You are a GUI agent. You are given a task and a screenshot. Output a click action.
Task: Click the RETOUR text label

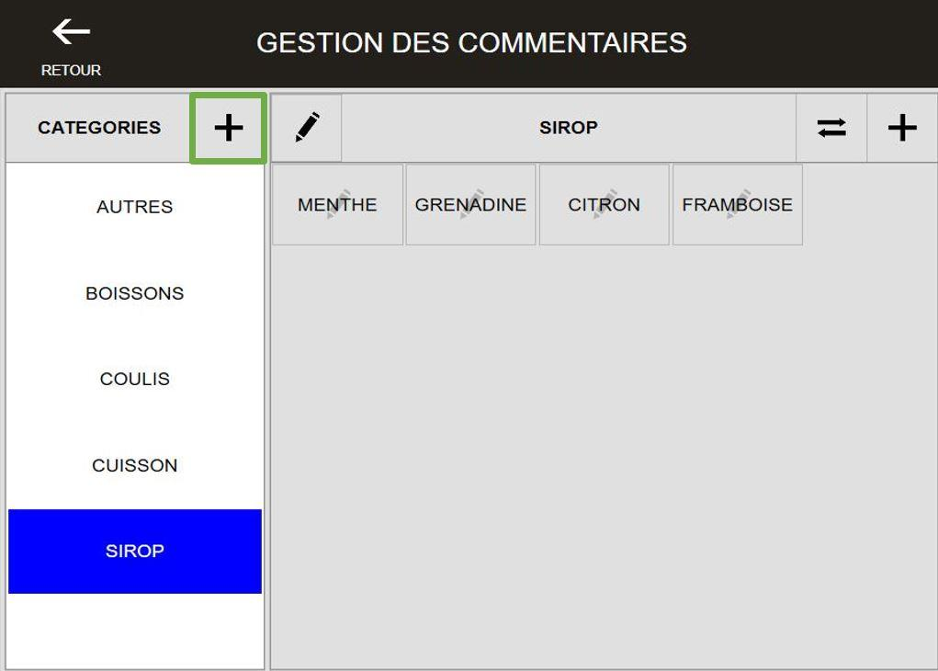[71, 70]
